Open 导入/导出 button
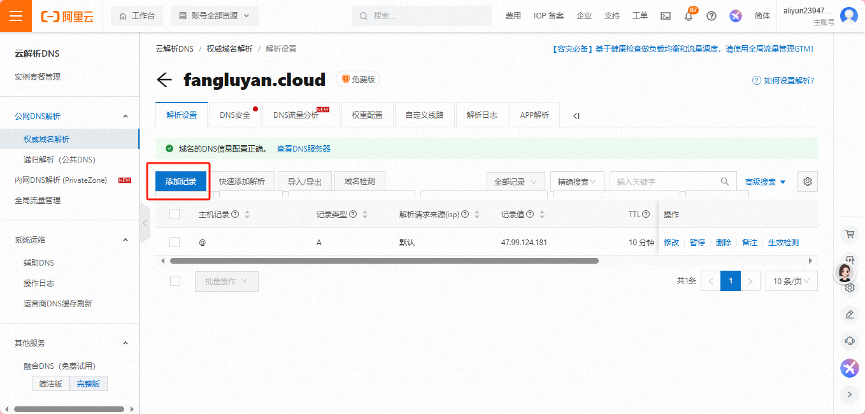Screen dimensions: 865x414 tap(305, 182)
